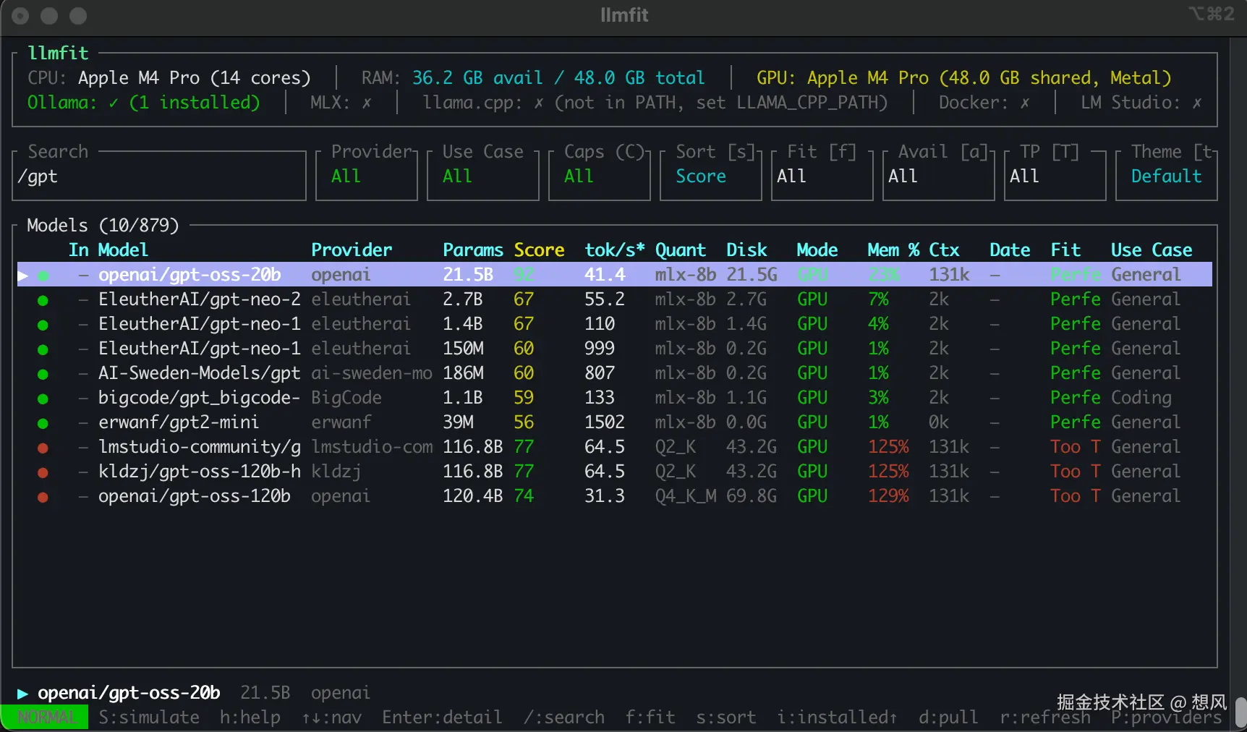Click the red dot beside kldzj/gpt-oss-120b-h row
This screenshot has width=1247, height=732.
(43, 472)
